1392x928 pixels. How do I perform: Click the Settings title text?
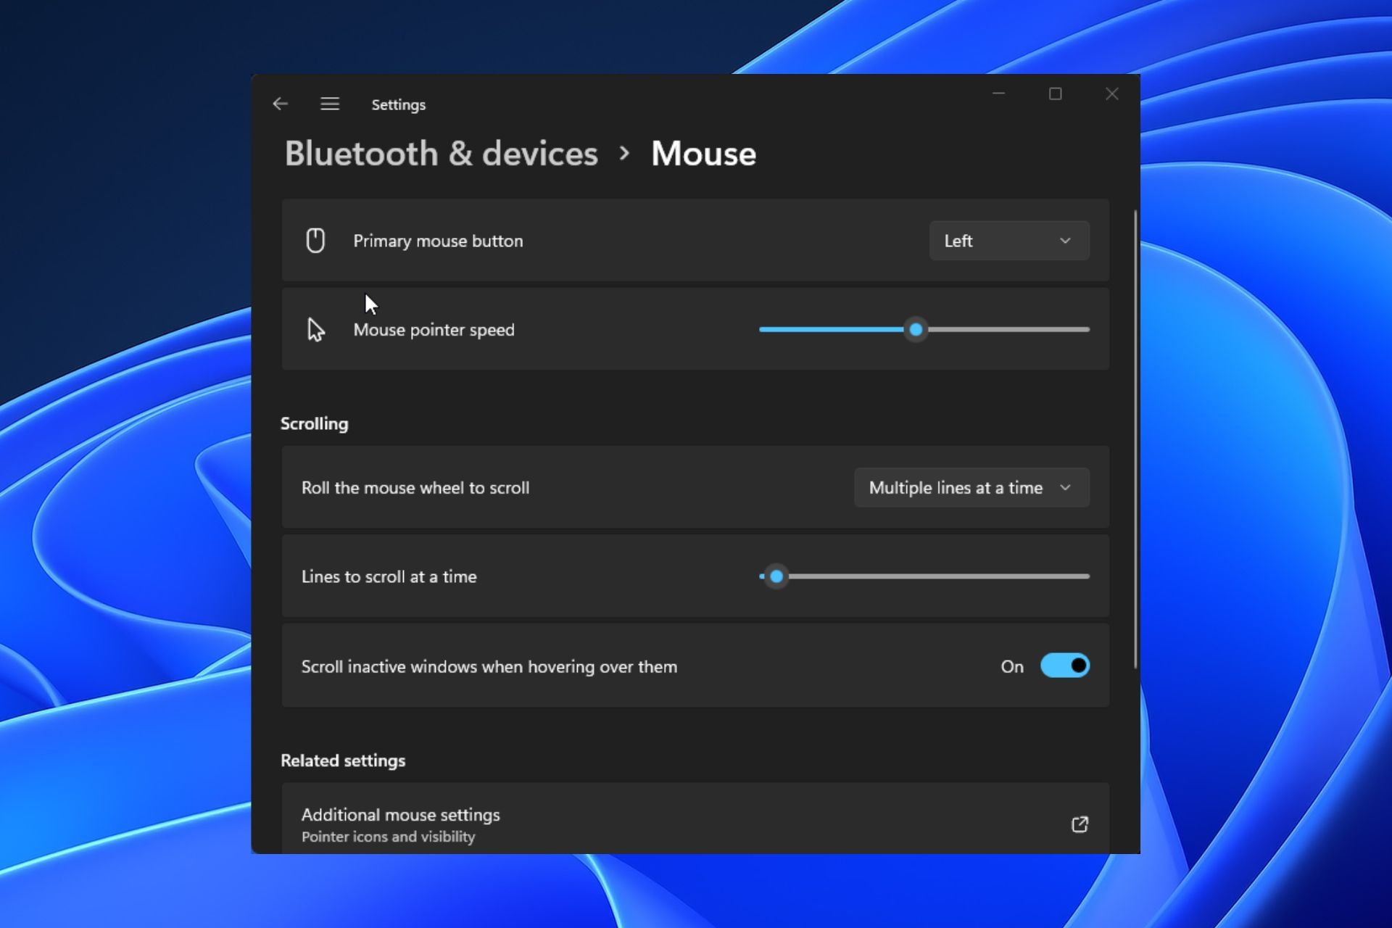(x=399, y=104)
